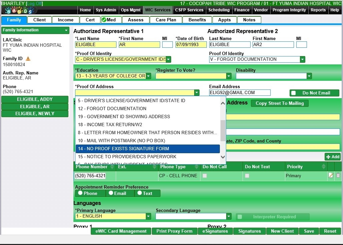Screen dimensions: 343x245
Task: Switch to the Benefits tab
Action: [x=197, y=20]
